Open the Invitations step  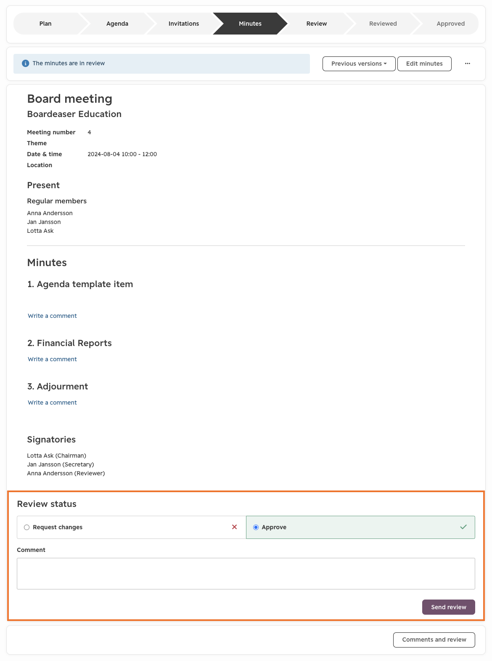coord(184,24)
